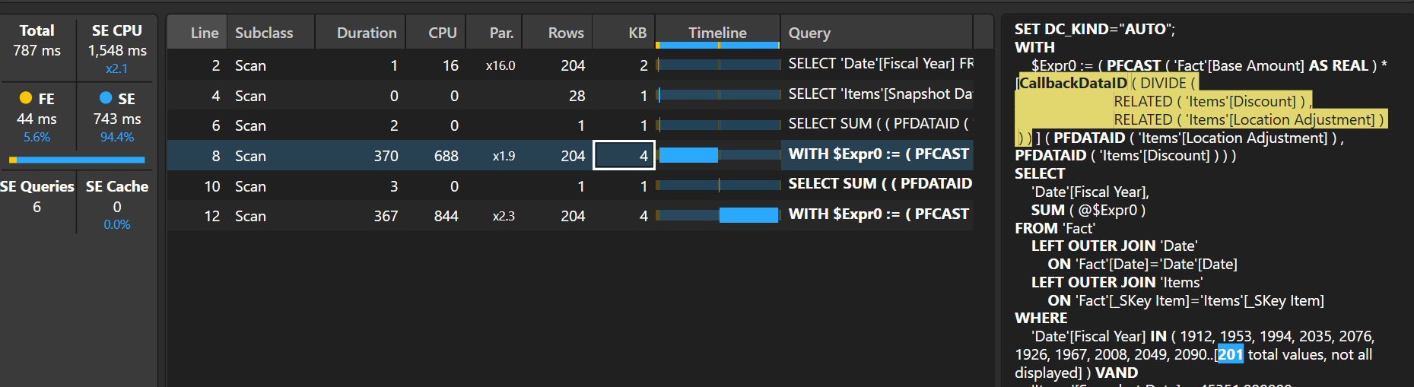Sort by the CPU column header
Image resolution: width=1414 pixels, height=387 pixels.
click(442, 33)
